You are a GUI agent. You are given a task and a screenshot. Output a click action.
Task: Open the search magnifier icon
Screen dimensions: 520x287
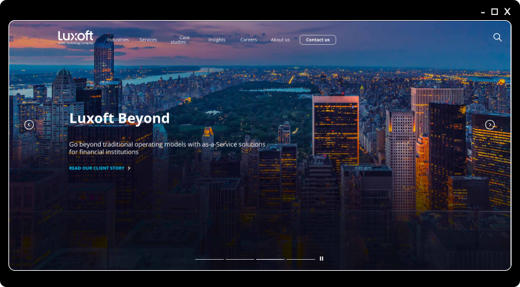coord(497,38)
